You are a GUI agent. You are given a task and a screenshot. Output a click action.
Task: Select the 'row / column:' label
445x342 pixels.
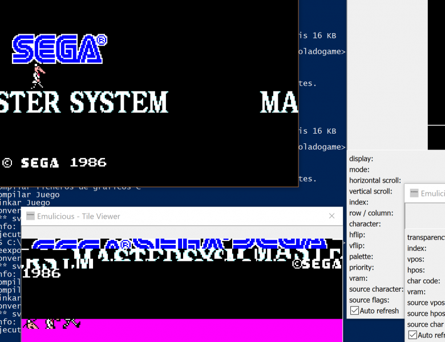pos(371,213)
